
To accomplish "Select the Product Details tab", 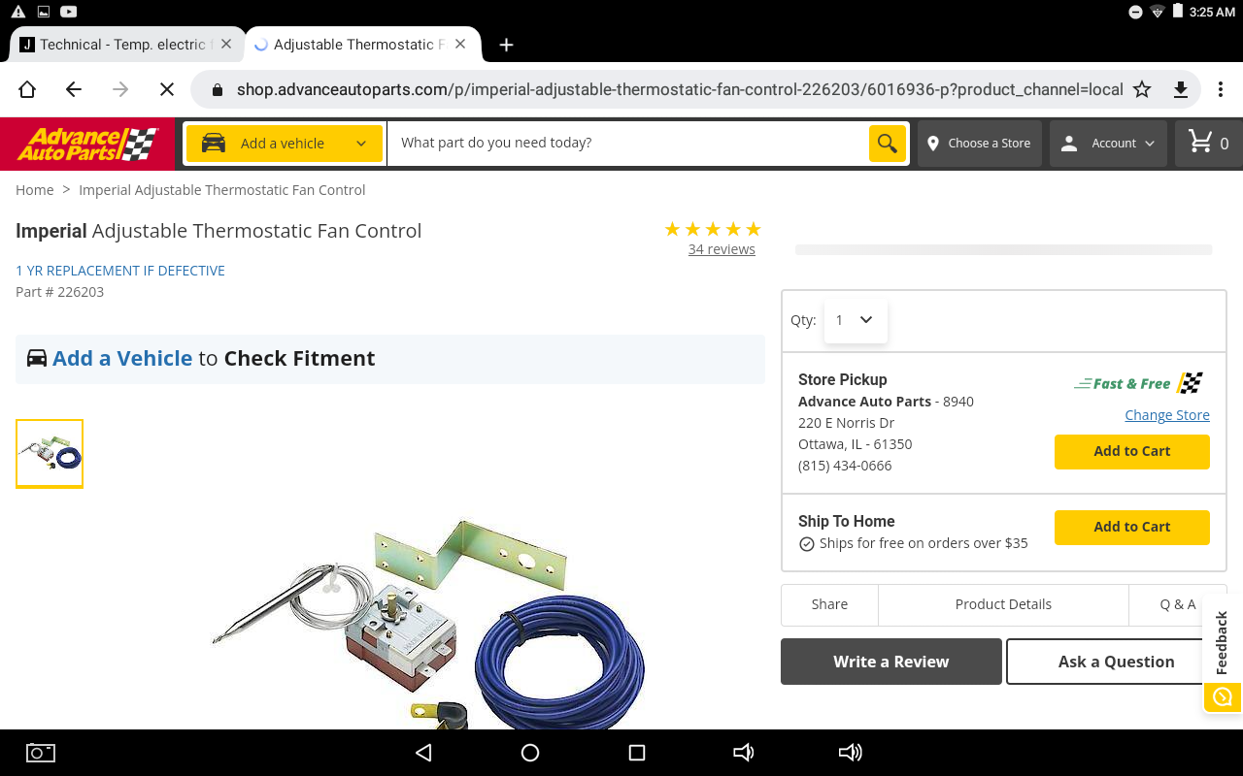I will [1003, 604].
